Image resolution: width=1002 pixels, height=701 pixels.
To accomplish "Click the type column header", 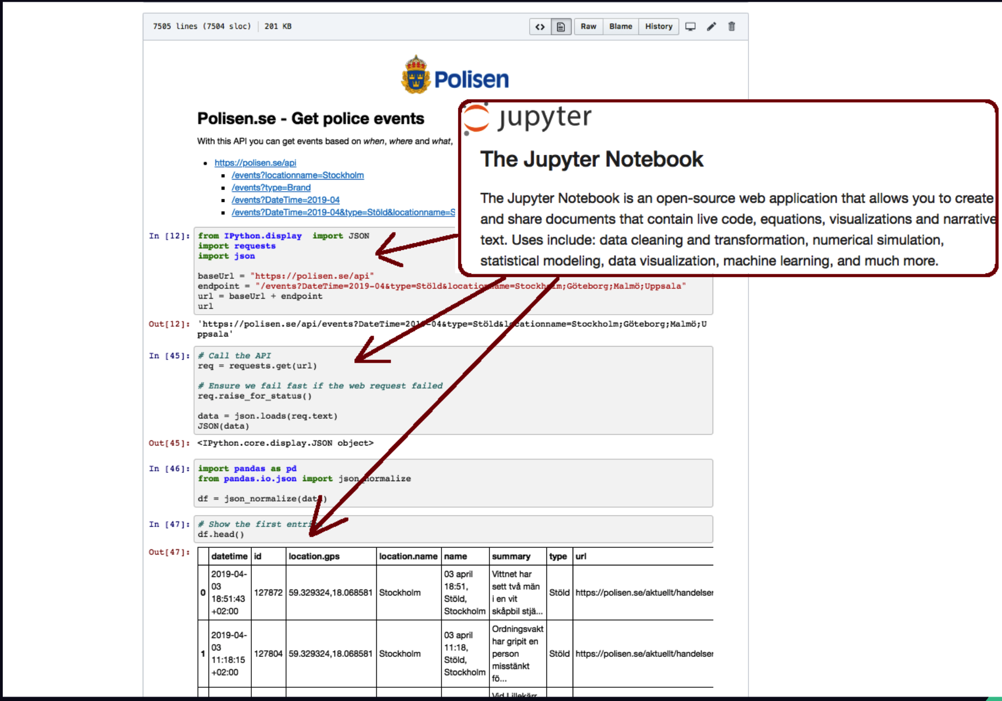I will [559, 557].
